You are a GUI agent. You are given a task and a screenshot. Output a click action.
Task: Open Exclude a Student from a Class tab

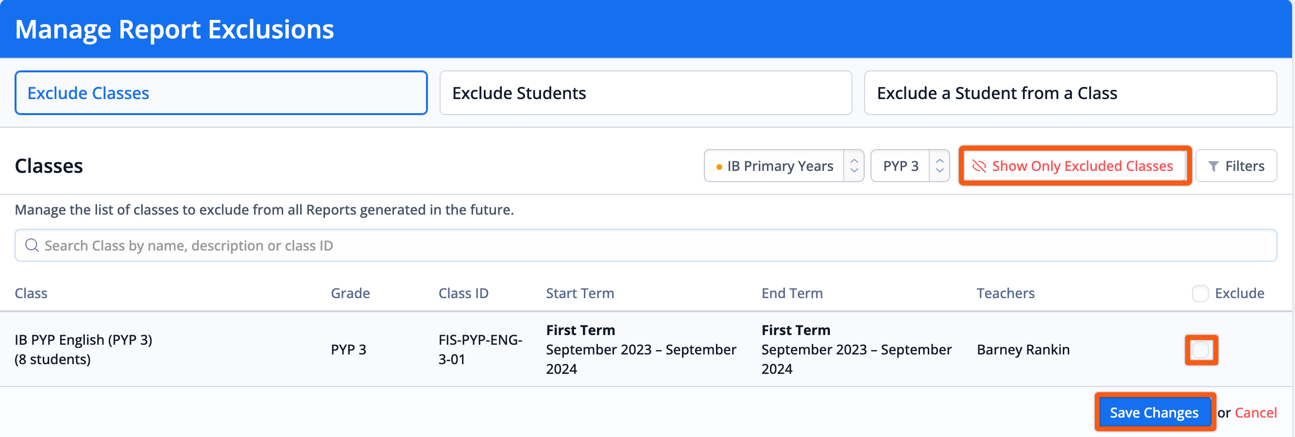click(1070, 93)
